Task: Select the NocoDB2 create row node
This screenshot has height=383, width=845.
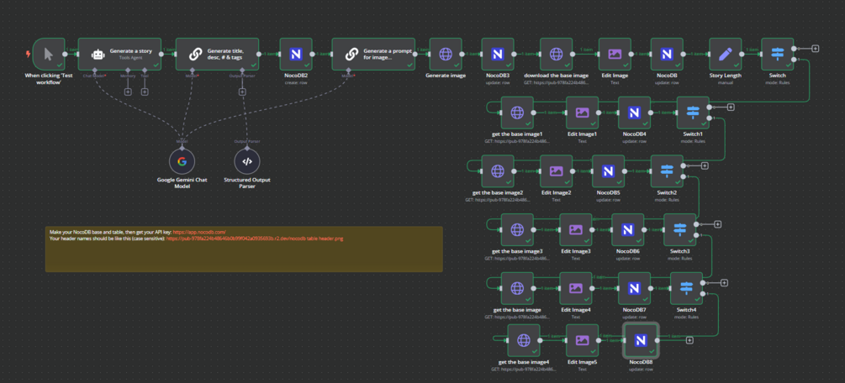Action: tap(296, 54)
